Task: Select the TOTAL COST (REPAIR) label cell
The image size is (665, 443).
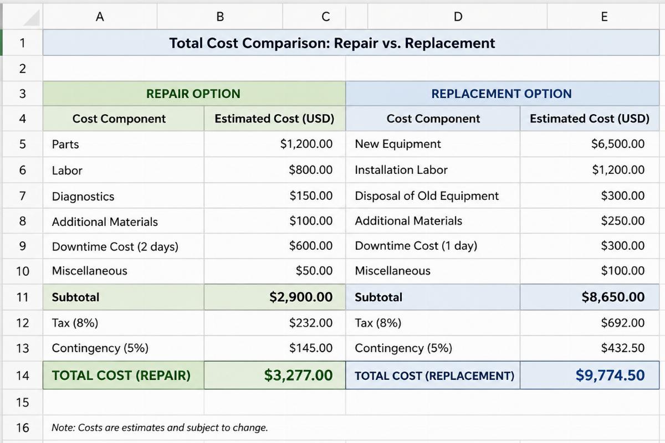Action: tap(124, 375)
